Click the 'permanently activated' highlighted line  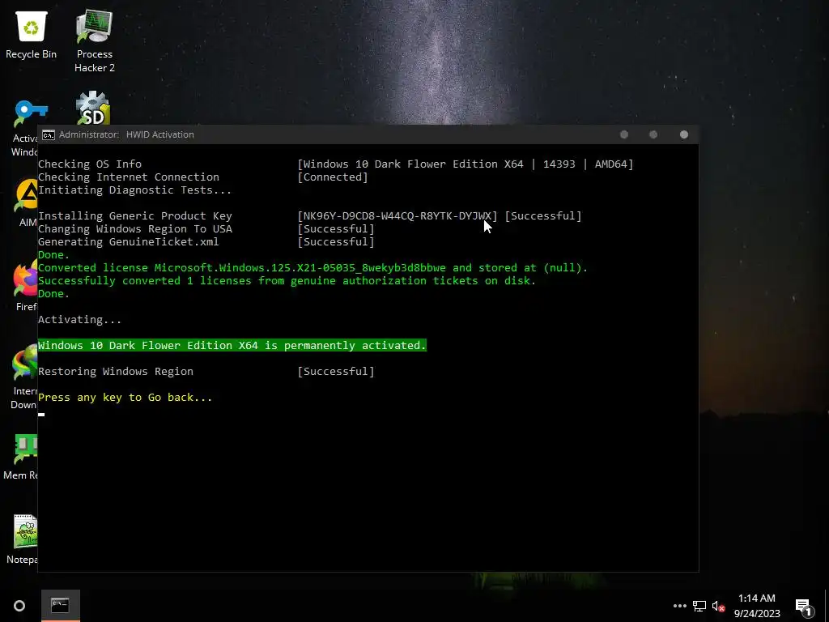[x=232, y=345]
